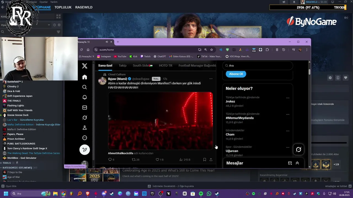Screen dimensions: 353x198
Task: Open zoom magnifier in Chrome address bar
Action: click(x=205, y=50)
